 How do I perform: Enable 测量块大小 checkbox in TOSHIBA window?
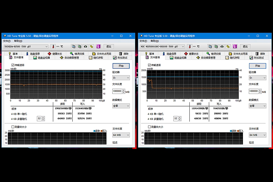click(13, 127)
